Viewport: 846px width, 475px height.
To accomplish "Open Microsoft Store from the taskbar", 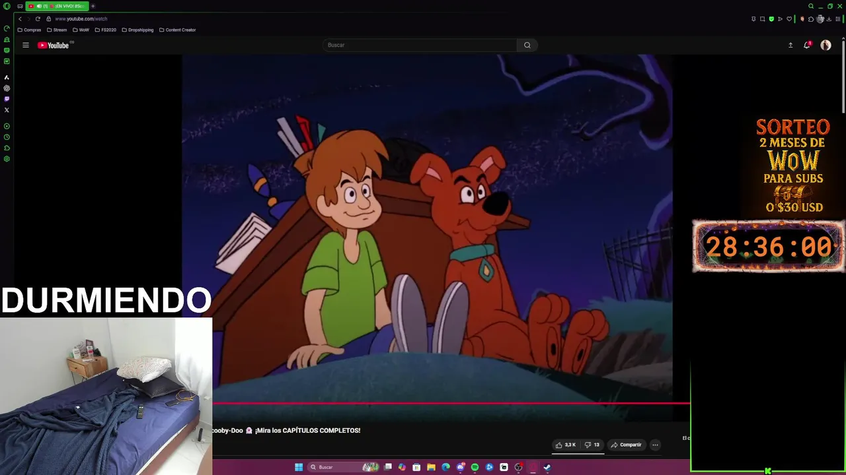I will 416,467.
